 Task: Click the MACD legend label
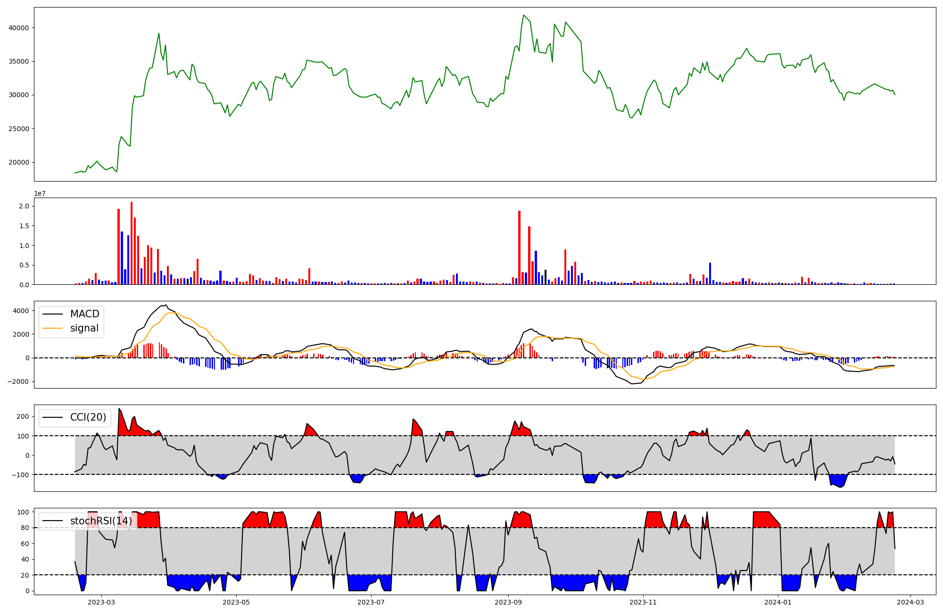[x=84, y=314]
